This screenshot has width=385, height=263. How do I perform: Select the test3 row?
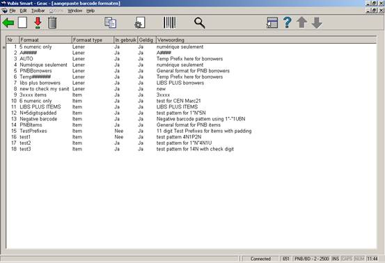tap(191, 149)
